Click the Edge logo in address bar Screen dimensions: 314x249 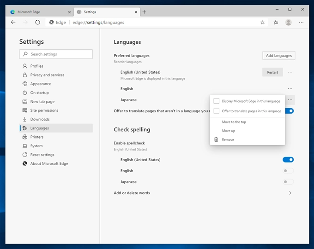(x=51, y=23)
